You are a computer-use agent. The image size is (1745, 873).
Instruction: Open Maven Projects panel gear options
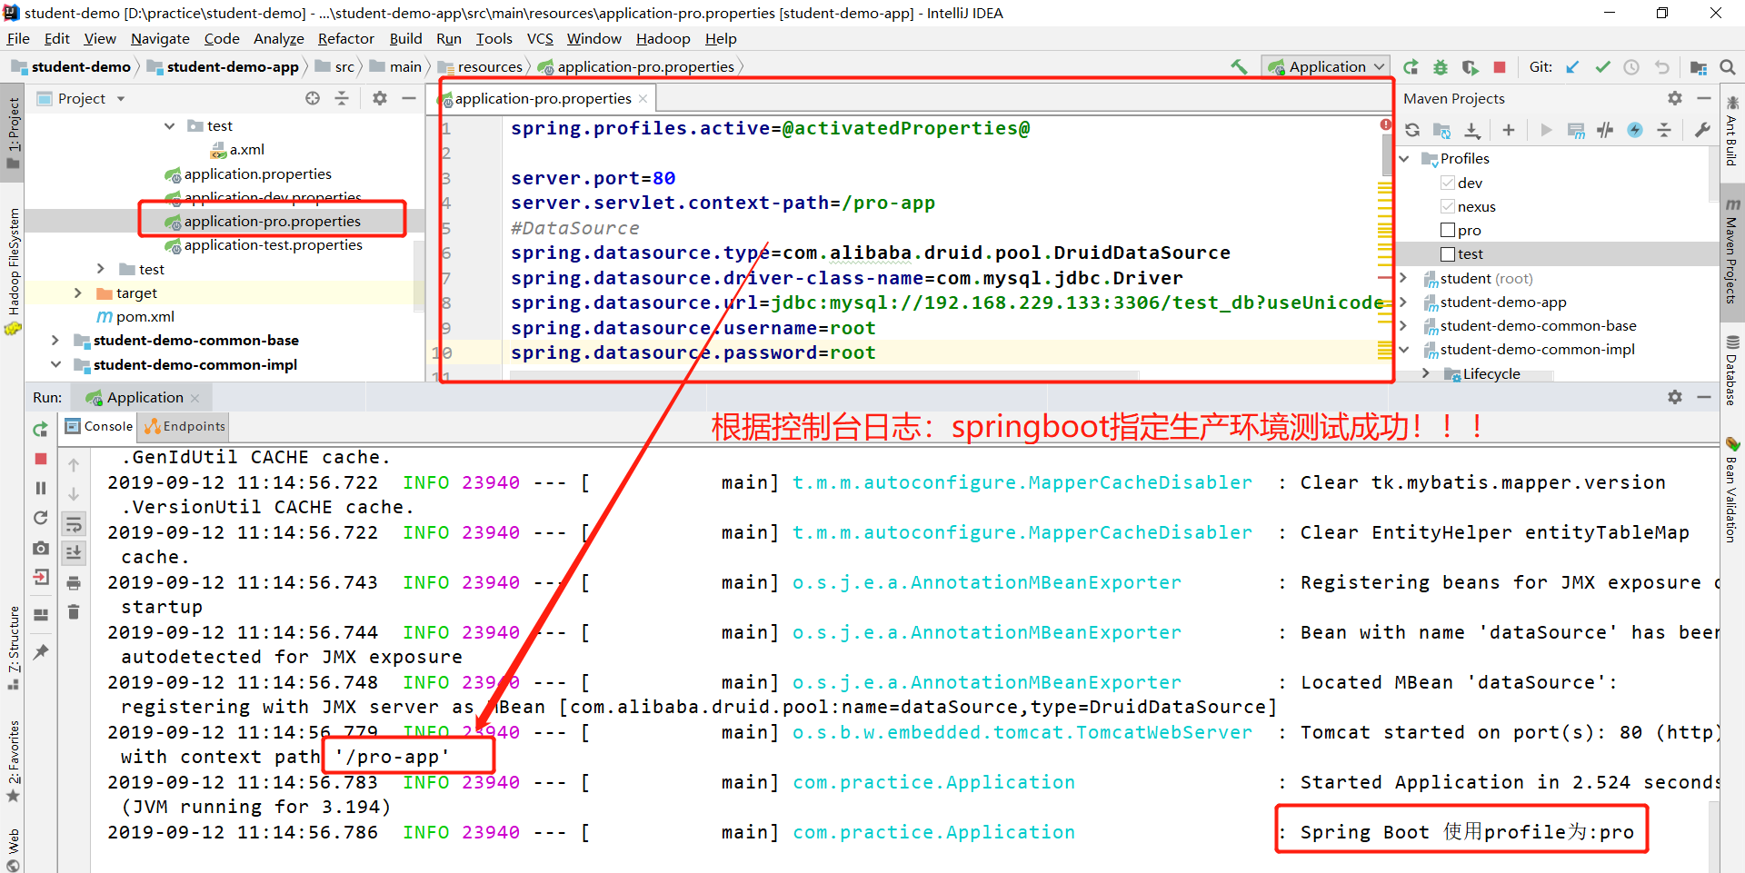1675,98
